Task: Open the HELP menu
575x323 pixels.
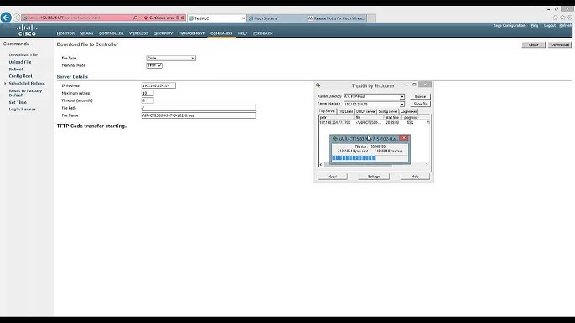Action: (242, 33)
